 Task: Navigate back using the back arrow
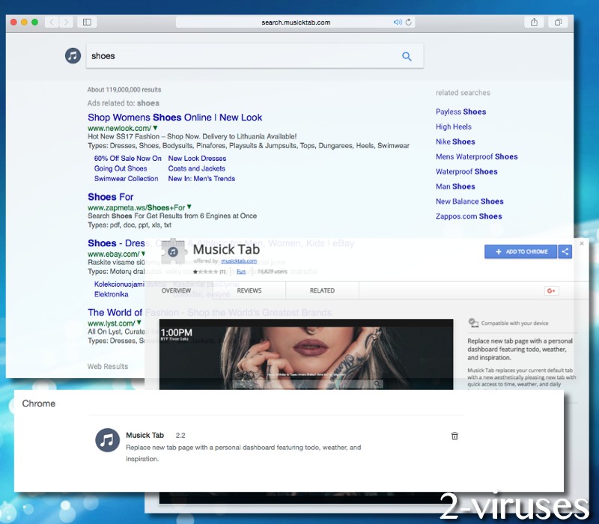51,22
